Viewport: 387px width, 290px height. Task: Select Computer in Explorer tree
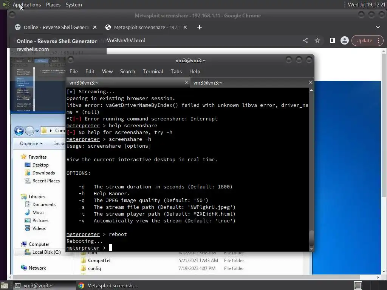pyautogui.click(x=35, y=244)
